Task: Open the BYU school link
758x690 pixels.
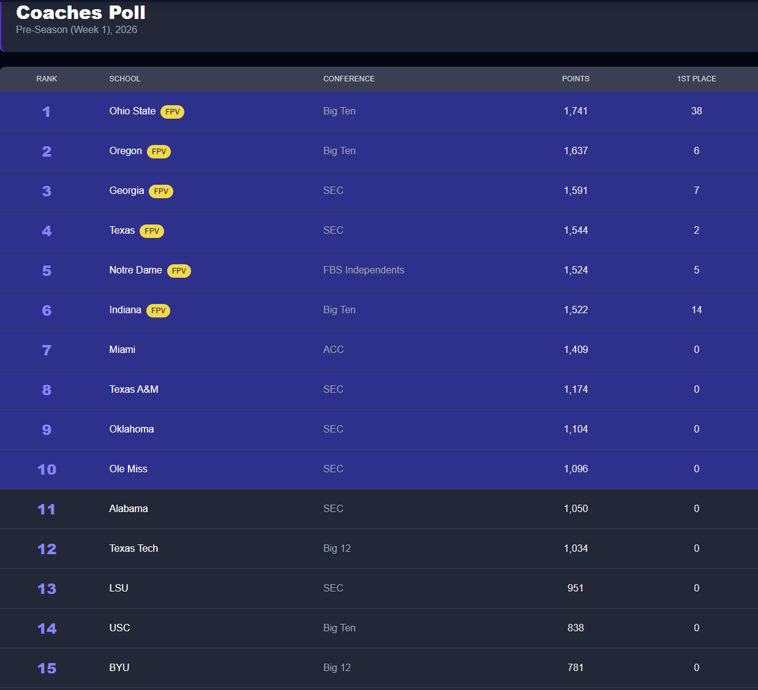Action: (119, 667)
